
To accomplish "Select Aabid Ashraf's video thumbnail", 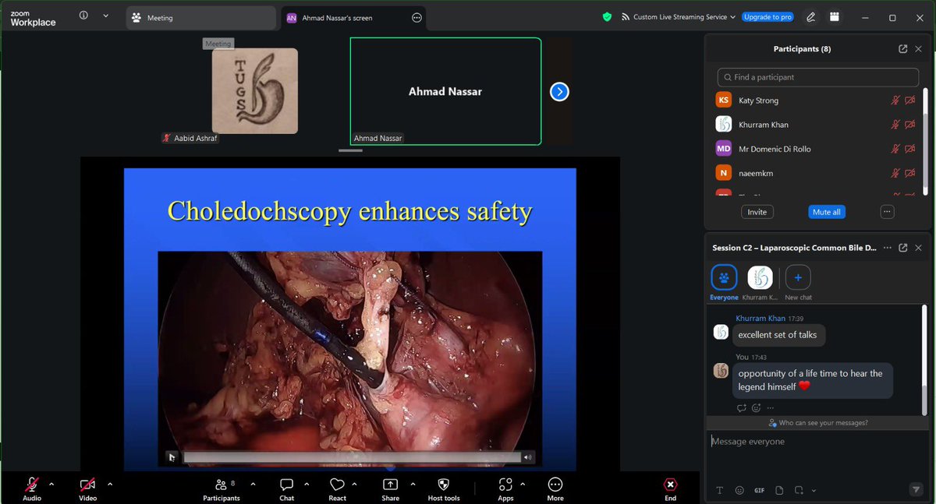I will point(254,91).
